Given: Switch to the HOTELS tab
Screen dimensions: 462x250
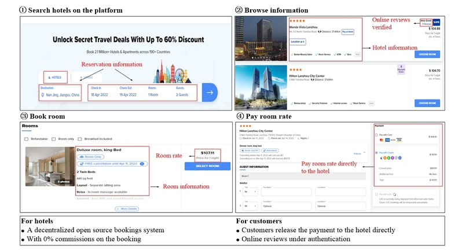Looking at the screenshot, I should point(54,76).
